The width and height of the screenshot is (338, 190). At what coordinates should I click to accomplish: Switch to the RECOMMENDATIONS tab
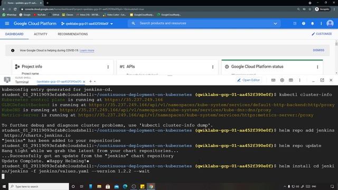(73, 34)
